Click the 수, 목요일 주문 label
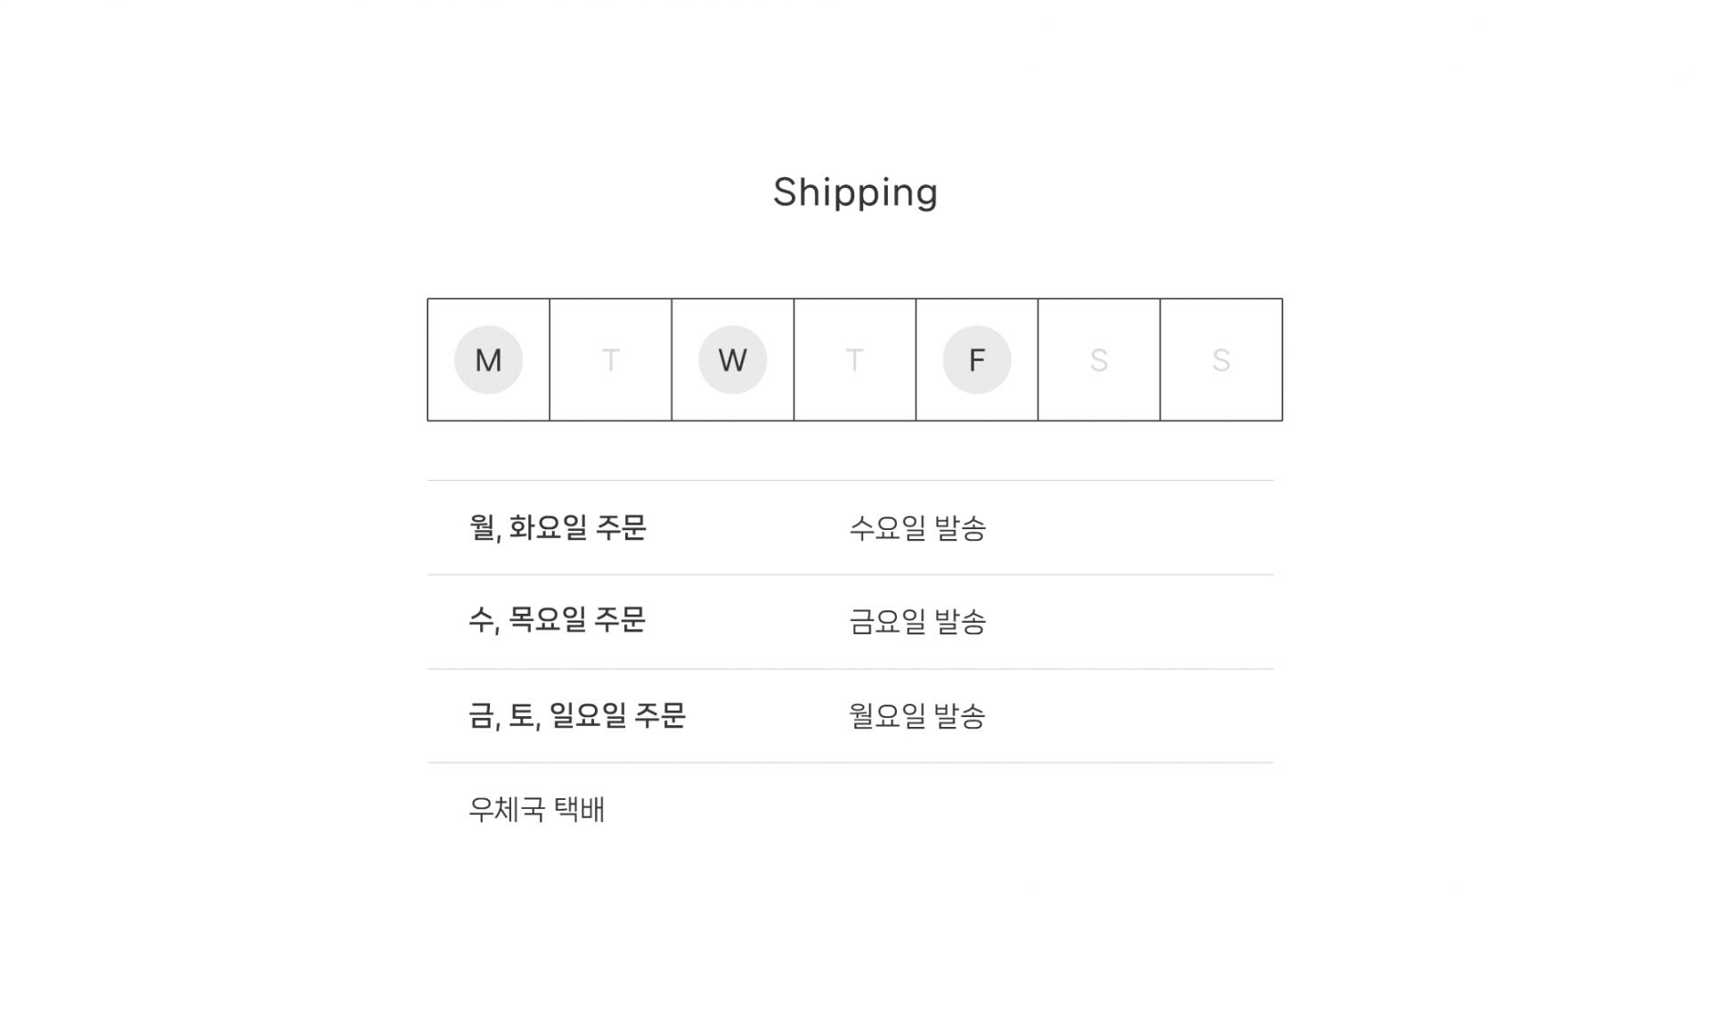 pos(557,620)
